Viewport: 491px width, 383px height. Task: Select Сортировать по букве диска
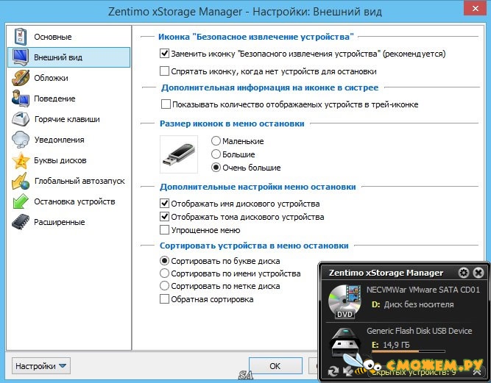[164, 260]
